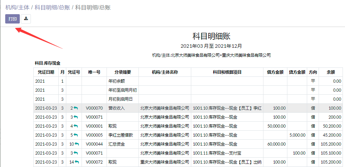
Task: Click the download export icon button
Action: [x=26, y=19]
